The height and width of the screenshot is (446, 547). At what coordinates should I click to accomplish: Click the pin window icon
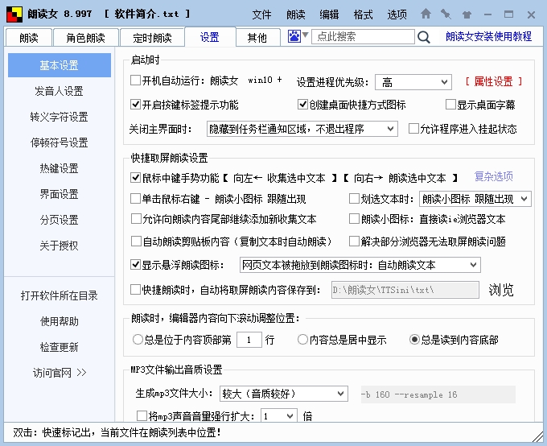pyautogui.click(x=446, y=14)
